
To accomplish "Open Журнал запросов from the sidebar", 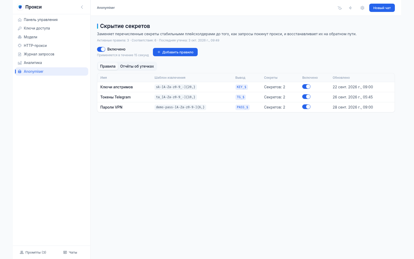I will (x=52, y=54).
